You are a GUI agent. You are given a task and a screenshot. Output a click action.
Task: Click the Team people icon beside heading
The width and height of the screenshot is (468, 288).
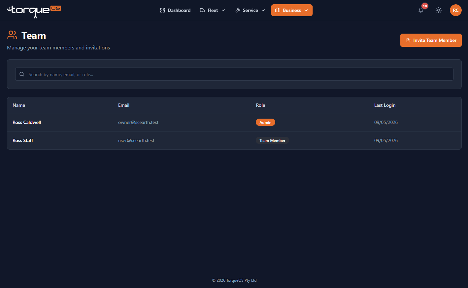coord(12,35)
